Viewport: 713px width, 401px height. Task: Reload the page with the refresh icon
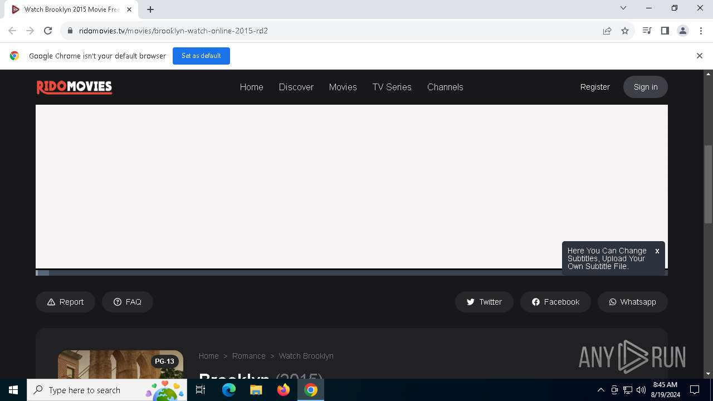(x=48, y=31)
